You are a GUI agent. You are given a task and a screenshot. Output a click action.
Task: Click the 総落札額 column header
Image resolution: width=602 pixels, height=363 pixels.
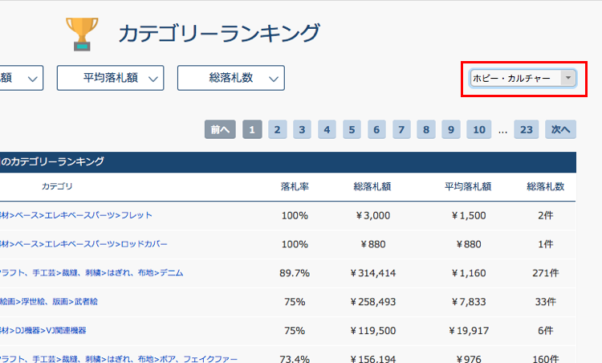(x=372, y=186)
